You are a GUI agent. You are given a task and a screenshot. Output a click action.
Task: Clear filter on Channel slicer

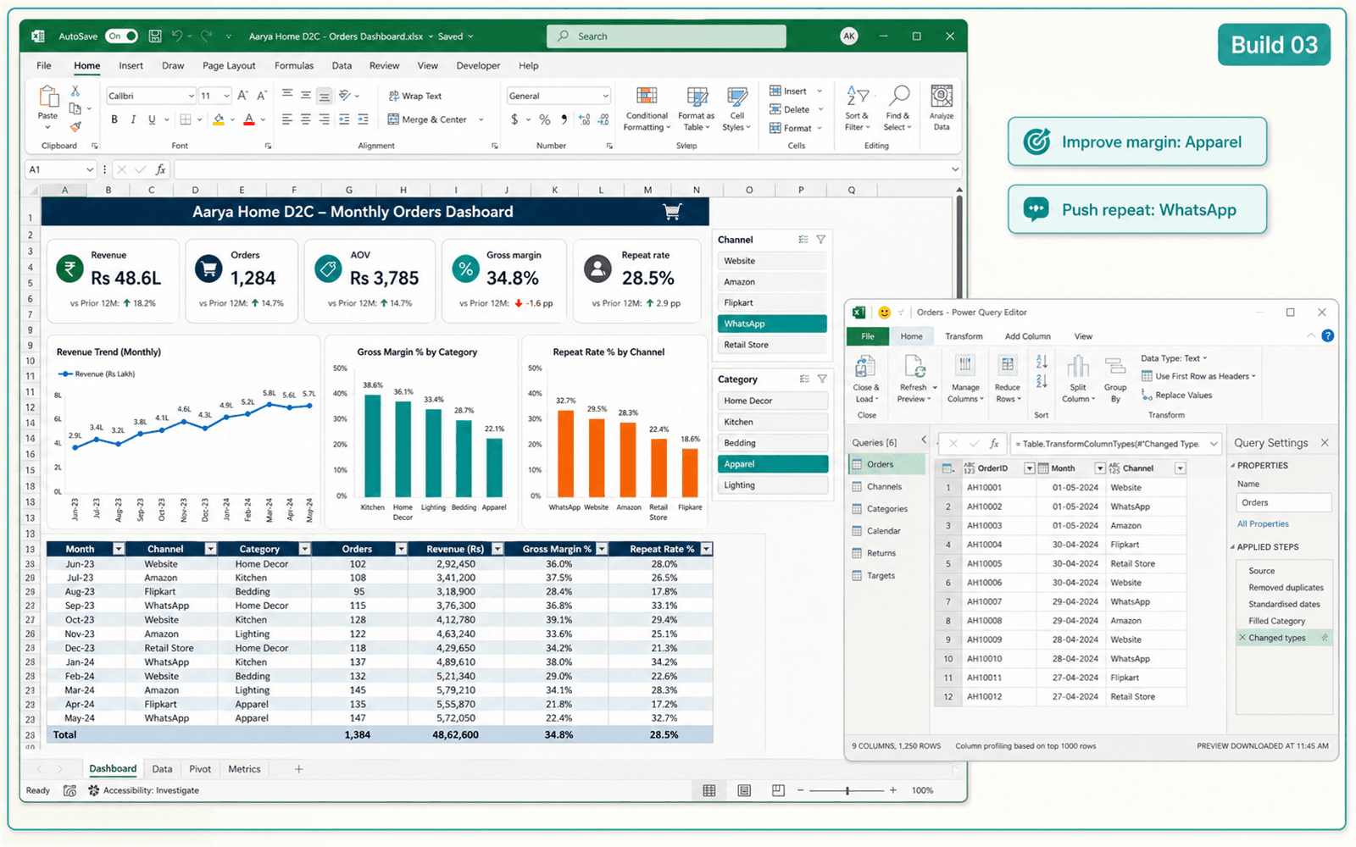click(820, 240)
